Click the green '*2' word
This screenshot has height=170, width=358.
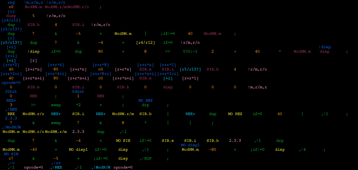point(78,105)
